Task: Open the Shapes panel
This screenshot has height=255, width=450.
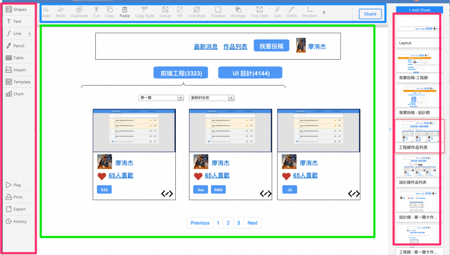Action: [x=16, y=10]
